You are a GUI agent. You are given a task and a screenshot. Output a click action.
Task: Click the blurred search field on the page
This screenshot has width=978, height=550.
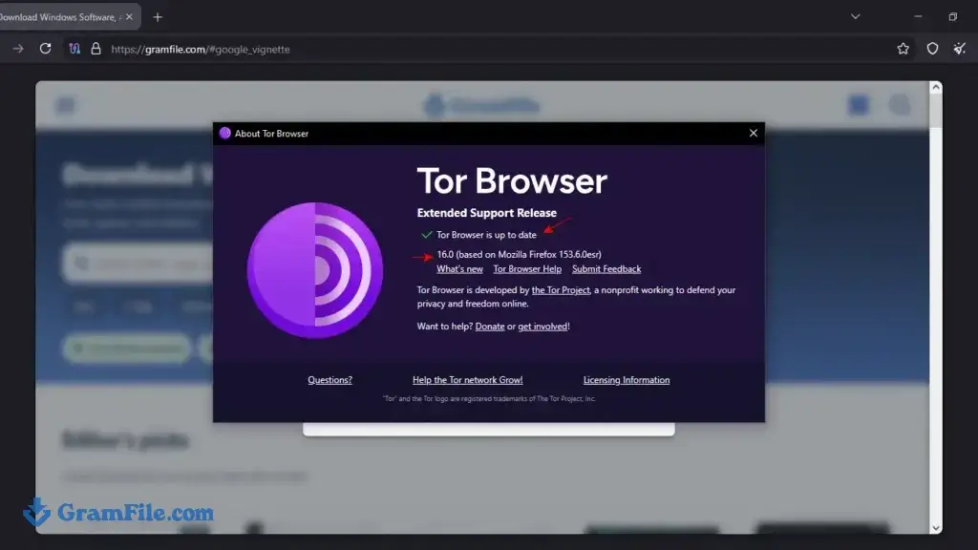point(138,264)
